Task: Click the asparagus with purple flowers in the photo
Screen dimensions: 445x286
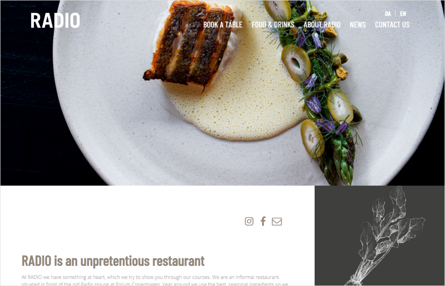Action: click(x=321, y=91)
